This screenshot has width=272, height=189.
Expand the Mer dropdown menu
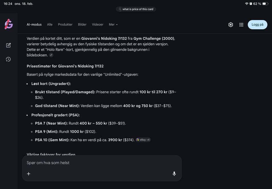tap(113, 25)
